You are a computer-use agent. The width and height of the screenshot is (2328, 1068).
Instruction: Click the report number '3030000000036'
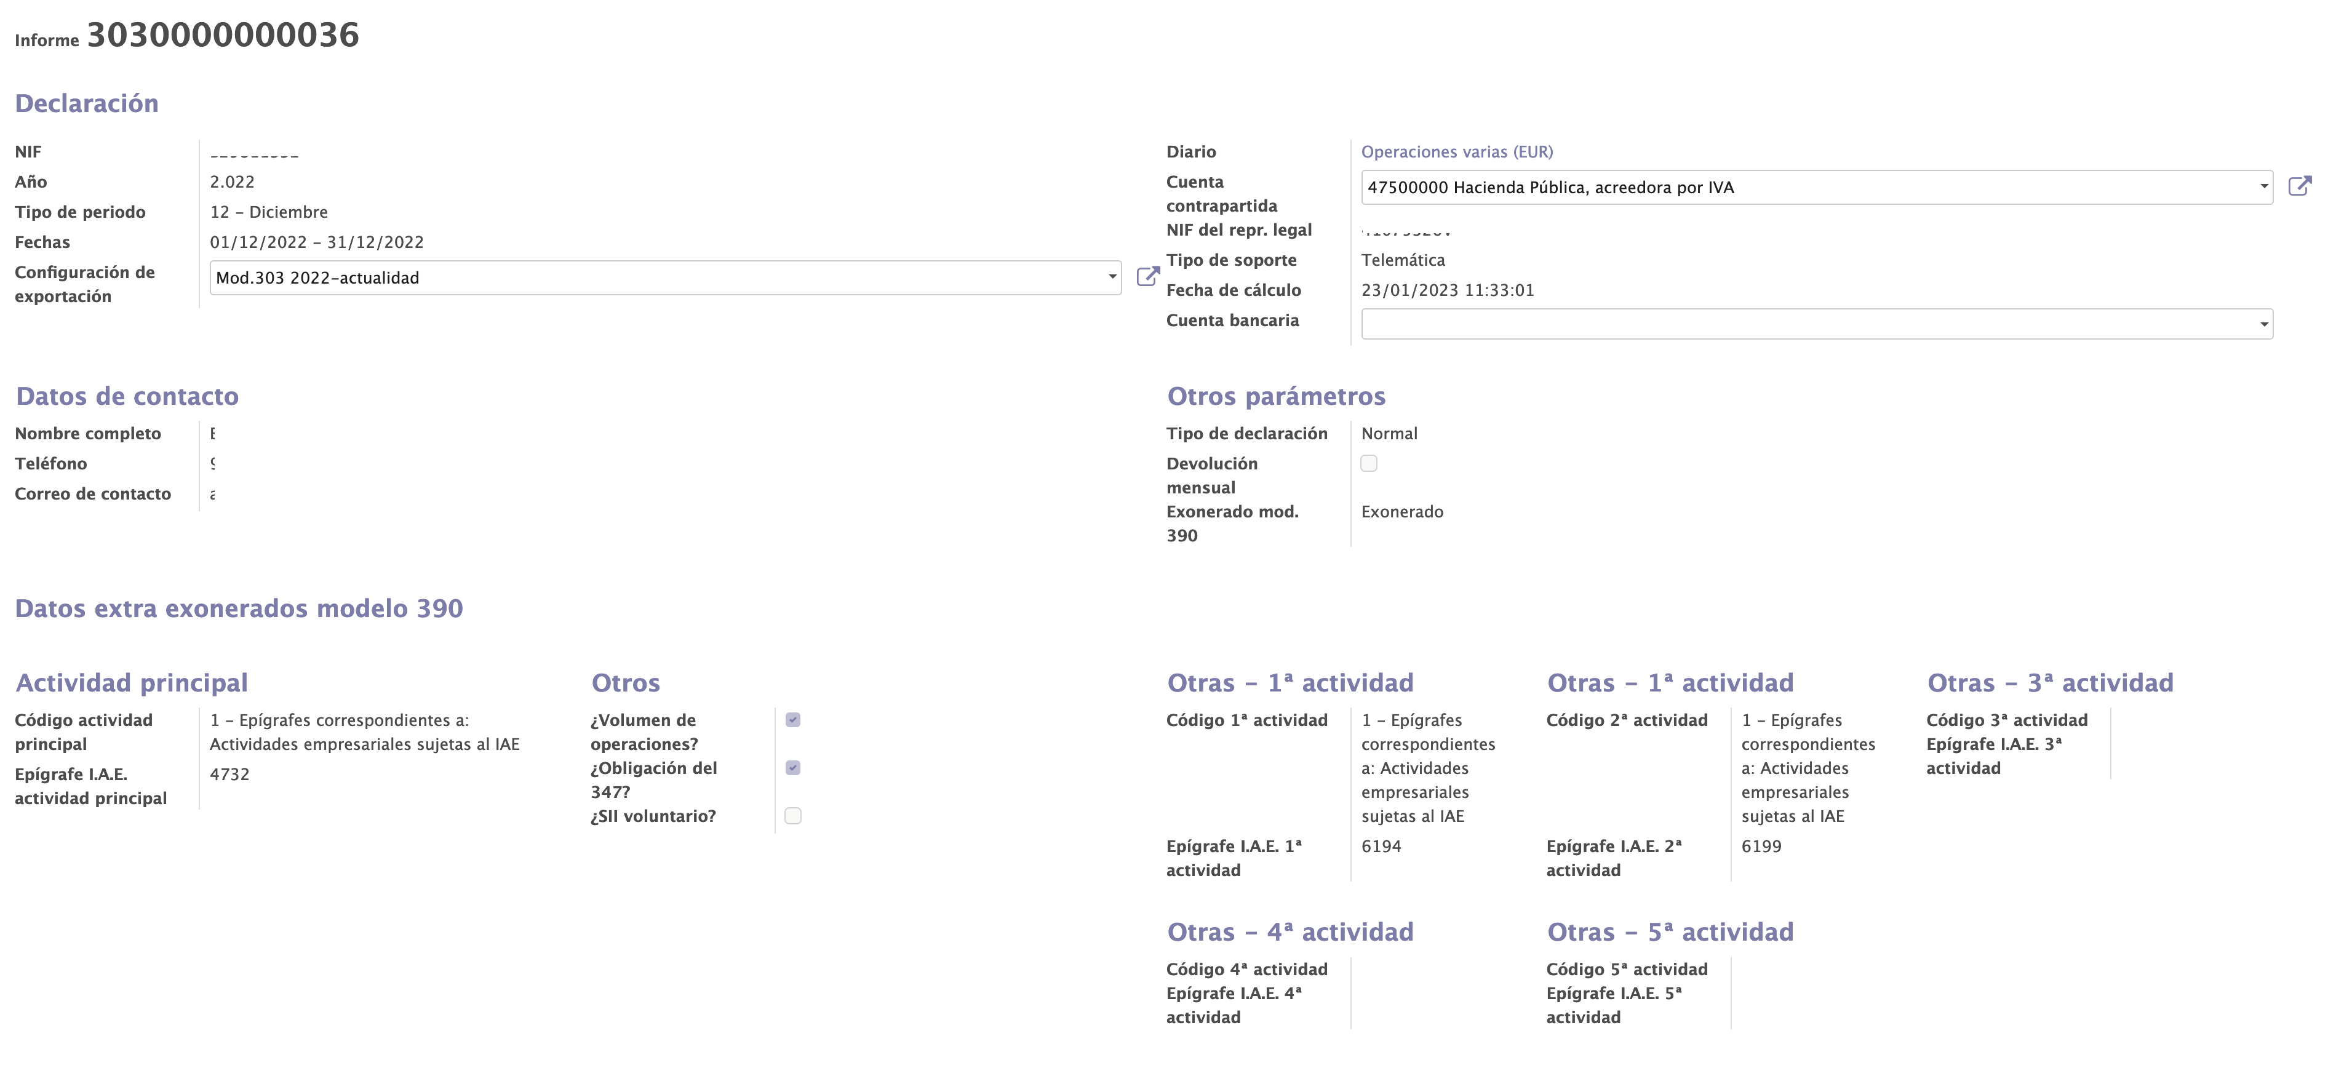coord(222,35)
